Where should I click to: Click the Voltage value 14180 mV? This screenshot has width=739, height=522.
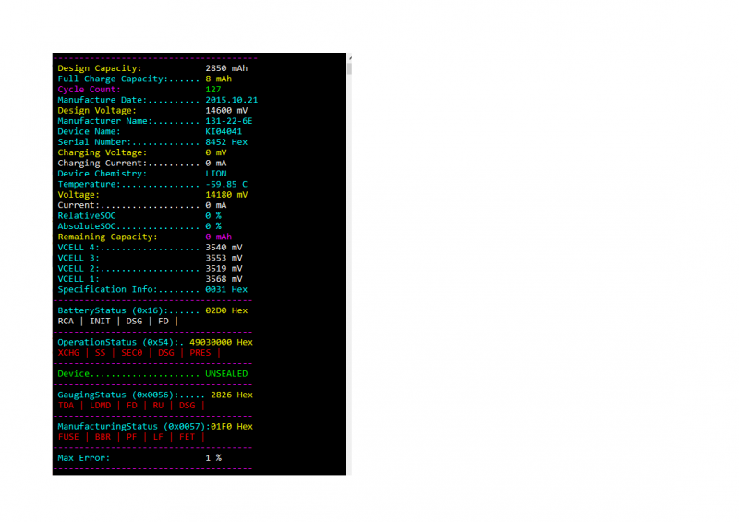[x=226, y=195]
